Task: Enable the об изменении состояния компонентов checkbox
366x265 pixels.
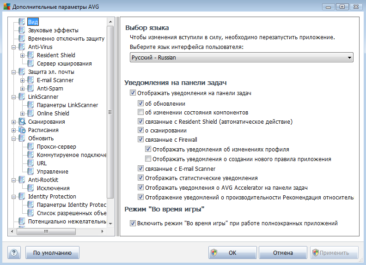Action: (140, 112)
